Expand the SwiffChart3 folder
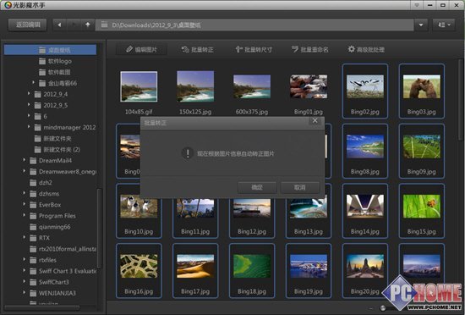Viewport: 465px width, 315px height. 24,281
